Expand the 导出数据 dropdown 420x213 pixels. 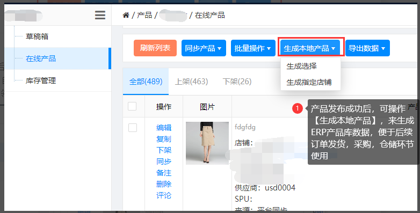pyautogui.click(x=367, y=48)
